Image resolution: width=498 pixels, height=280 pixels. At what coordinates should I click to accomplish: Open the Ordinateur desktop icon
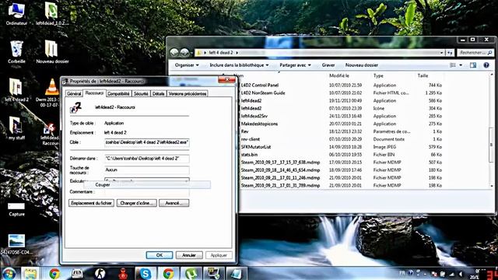click(x=16, y=13)
